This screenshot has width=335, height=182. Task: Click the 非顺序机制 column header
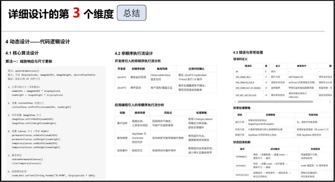[138, 69]
